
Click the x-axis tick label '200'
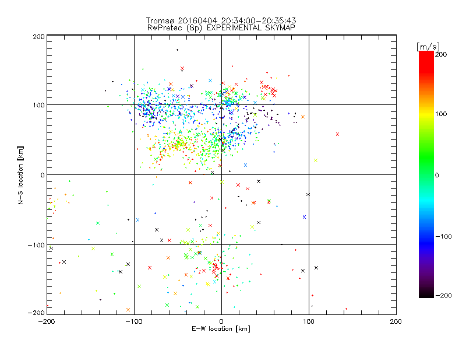[396, 321]
